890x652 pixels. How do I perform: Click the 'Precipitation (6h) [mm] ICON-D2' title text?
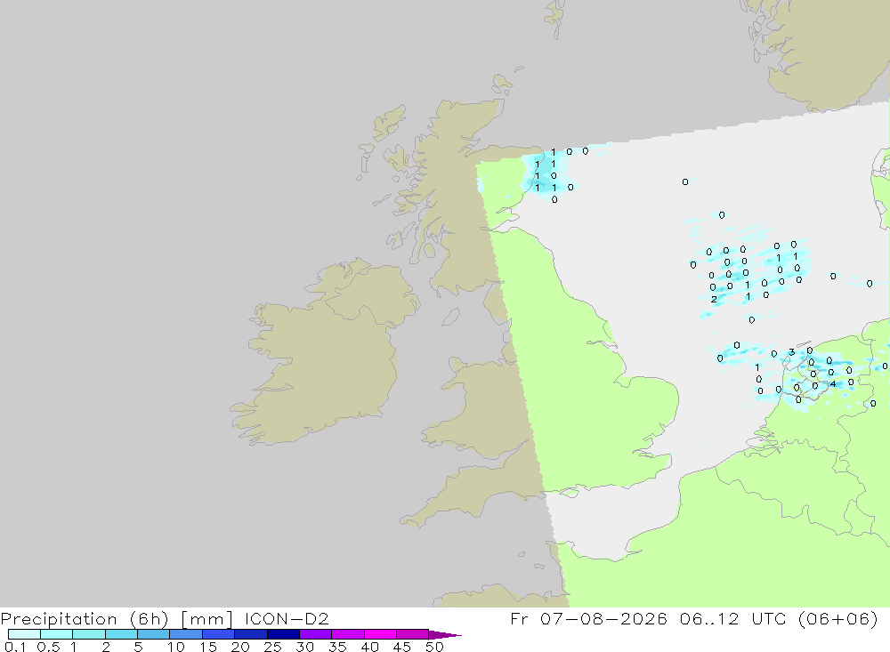165,618
